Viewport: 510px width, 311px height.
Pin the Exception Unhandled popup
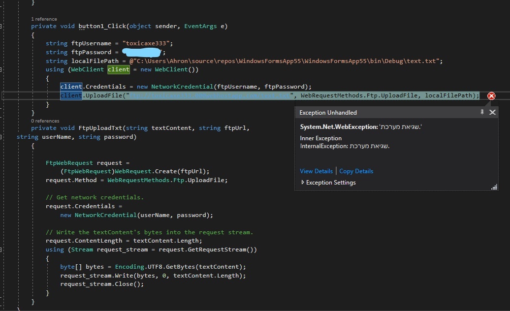[x=482, y=112]
